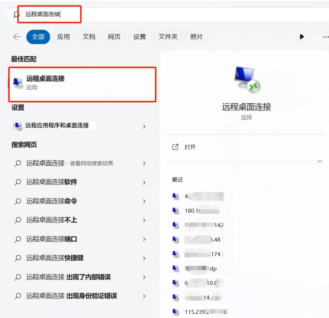Expand more actions with the down chevron

tap(320, 161)
